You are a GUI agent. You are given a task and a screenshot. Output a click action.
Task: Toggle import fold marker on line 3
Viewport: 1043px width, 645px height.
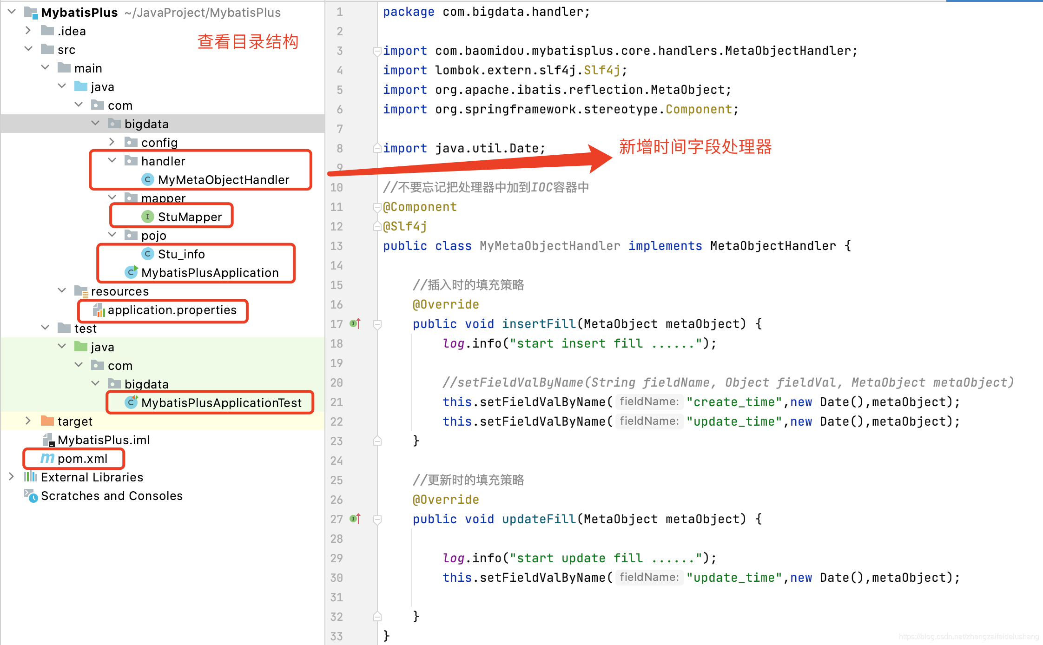point(377,51)
